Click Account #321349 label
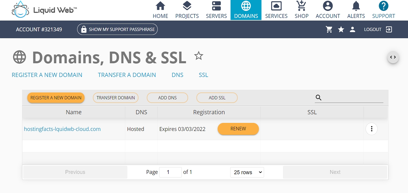The image size is (408, 193). (39, 29)
